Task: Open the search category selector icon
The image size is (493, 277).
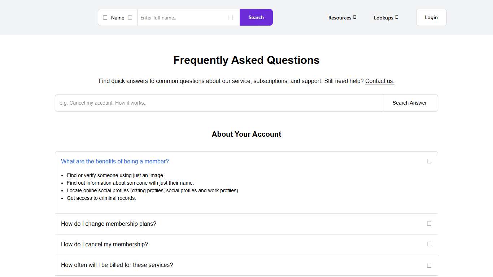Action: coord(130,17)
